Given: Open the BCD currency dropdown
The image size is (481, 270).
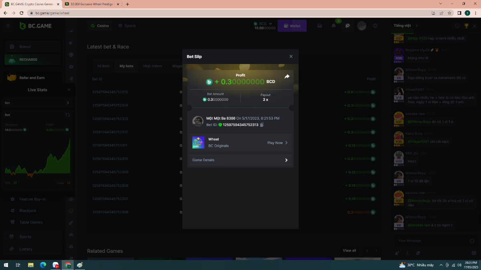Looking at the screenshot, I should [x=271, y=24].
